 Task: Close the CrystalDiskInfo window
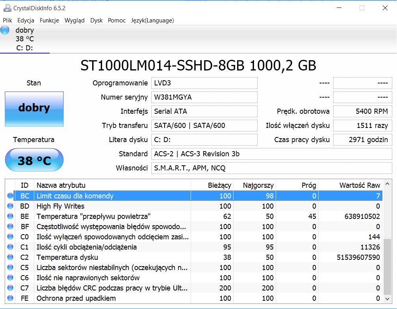pyautogui.click(x=385, y=8)
